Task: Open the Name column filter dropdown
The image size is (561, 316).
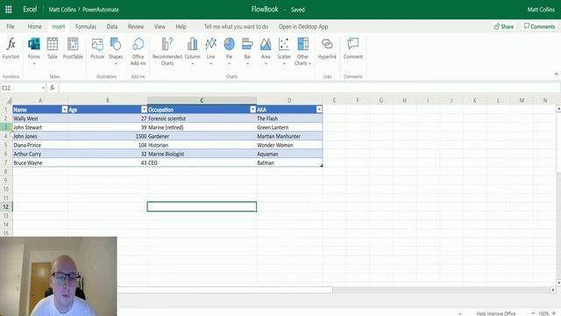Action: (64, 109)
